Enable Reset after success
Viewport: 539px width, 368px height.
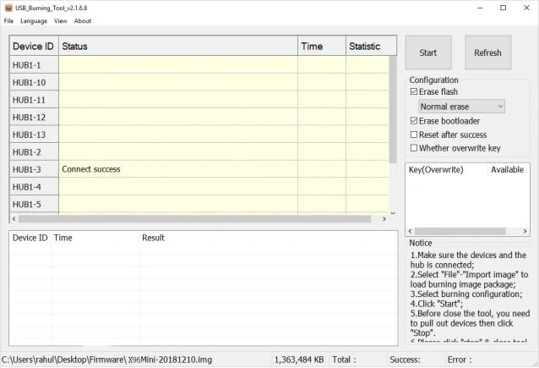[x=414, y=135]
